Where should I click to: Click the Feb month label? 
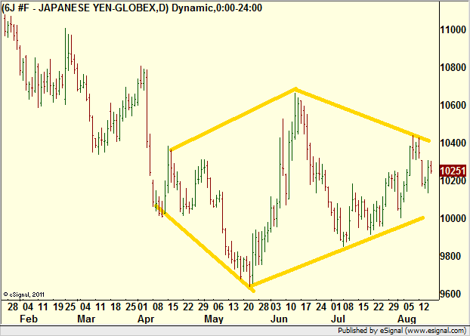29,319
